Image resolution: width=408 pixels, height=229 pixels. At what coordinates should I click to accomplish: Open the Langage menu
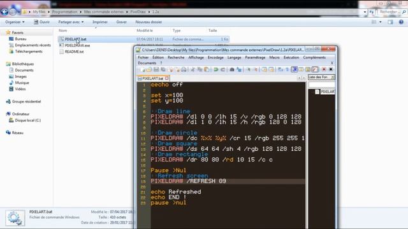coord(234,57)
